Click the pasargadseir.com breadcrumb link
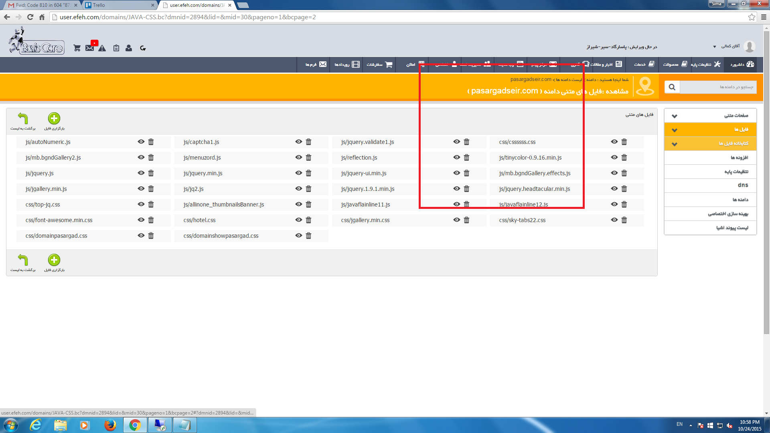The width and height of the screenshot is (770, 433). pyautogui.click(x=531, y=79)
